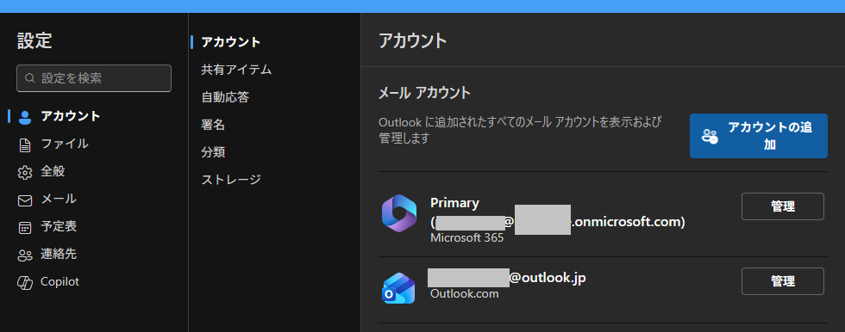The height and width of the screenshot is (332, 845).
Task: Open the 全般 settings category
Action: tap(53, 172)
